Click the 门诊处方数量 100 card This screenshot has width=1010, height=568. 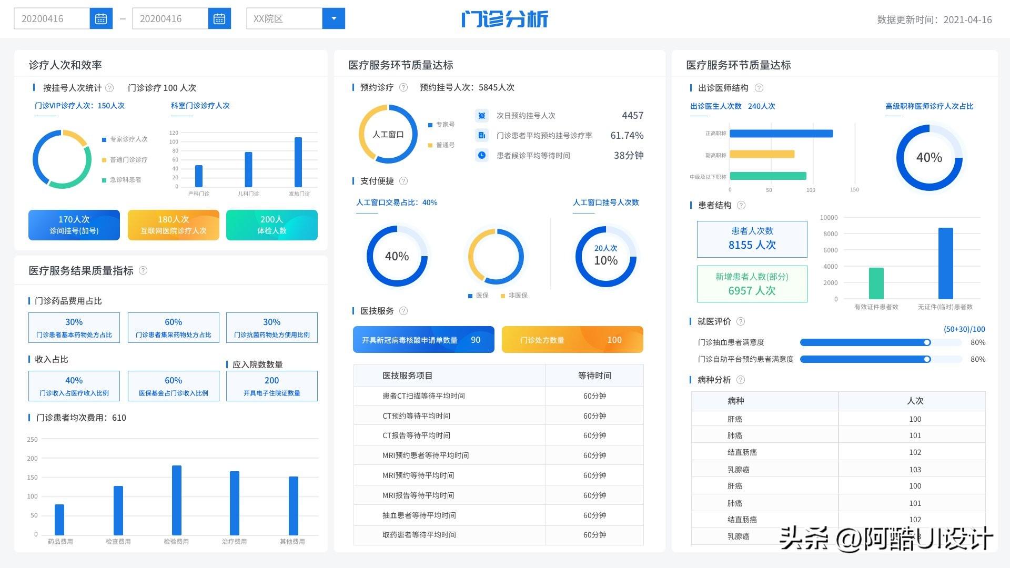point(572,340)
